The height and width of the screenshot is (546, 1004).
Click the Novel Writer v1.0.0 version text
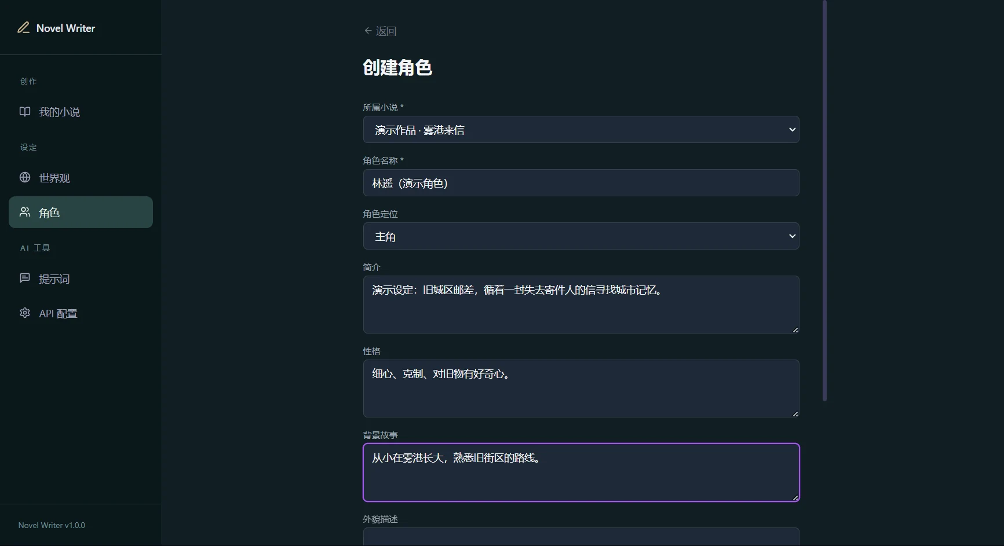(x=52, y=525)
